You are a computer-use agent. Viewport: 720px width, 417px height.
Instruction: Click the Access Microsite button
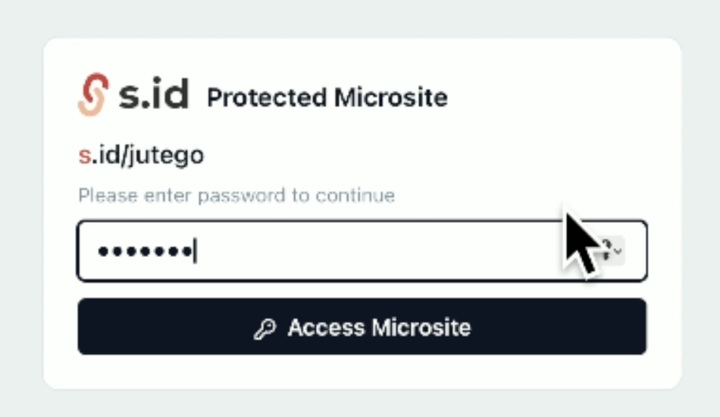[362, 327]
